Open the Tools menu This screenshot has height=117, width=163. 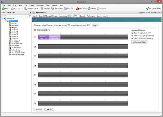(48, 5)
